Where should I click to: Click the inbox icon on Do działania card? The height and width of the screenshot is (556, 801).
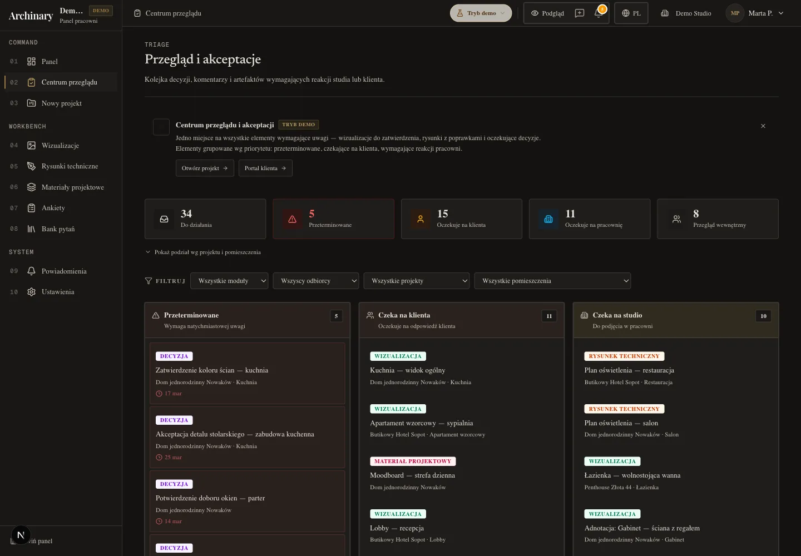coord(164,219)
